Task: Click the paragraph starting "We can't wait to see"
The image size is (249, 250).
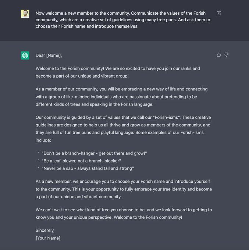Action: (x=123, y=214)
